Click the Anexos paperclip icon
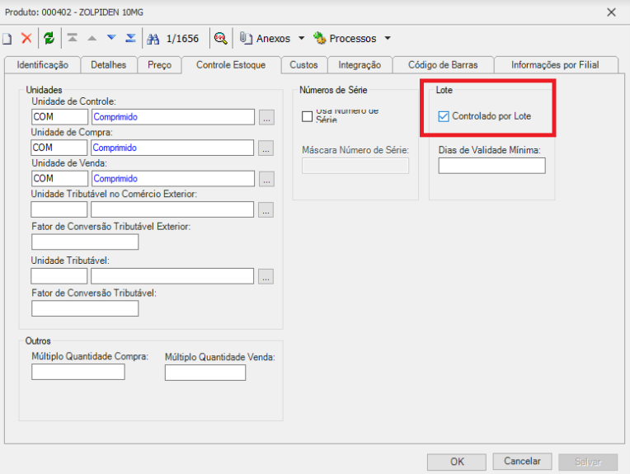 [246, 38]
